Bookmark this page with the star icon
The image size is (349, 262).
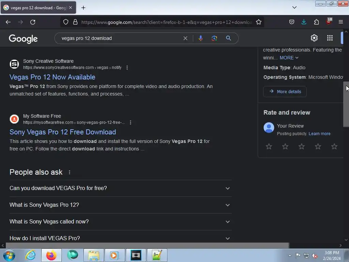pyautogui.click(x=258, y=22)
